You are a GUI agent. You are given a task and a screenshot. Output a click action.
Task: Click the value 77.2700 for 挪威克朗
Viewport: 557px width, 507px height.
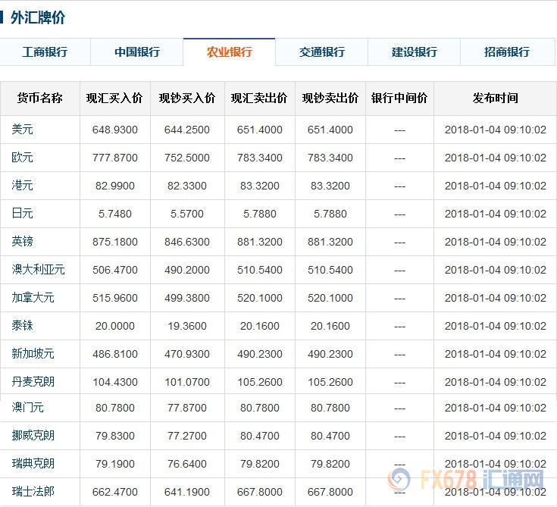187,436
